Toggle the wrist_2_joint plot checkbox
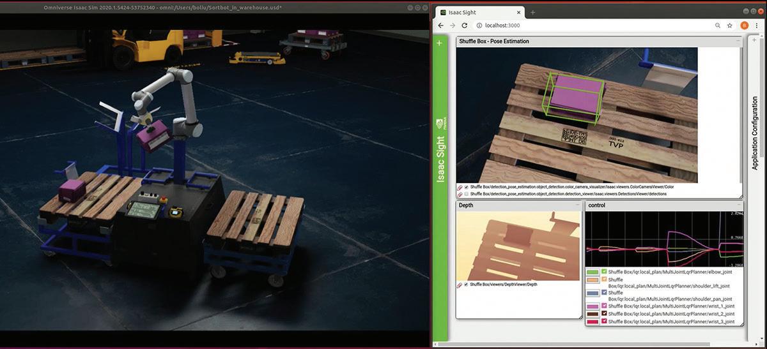767x349 pixels. 604,314
